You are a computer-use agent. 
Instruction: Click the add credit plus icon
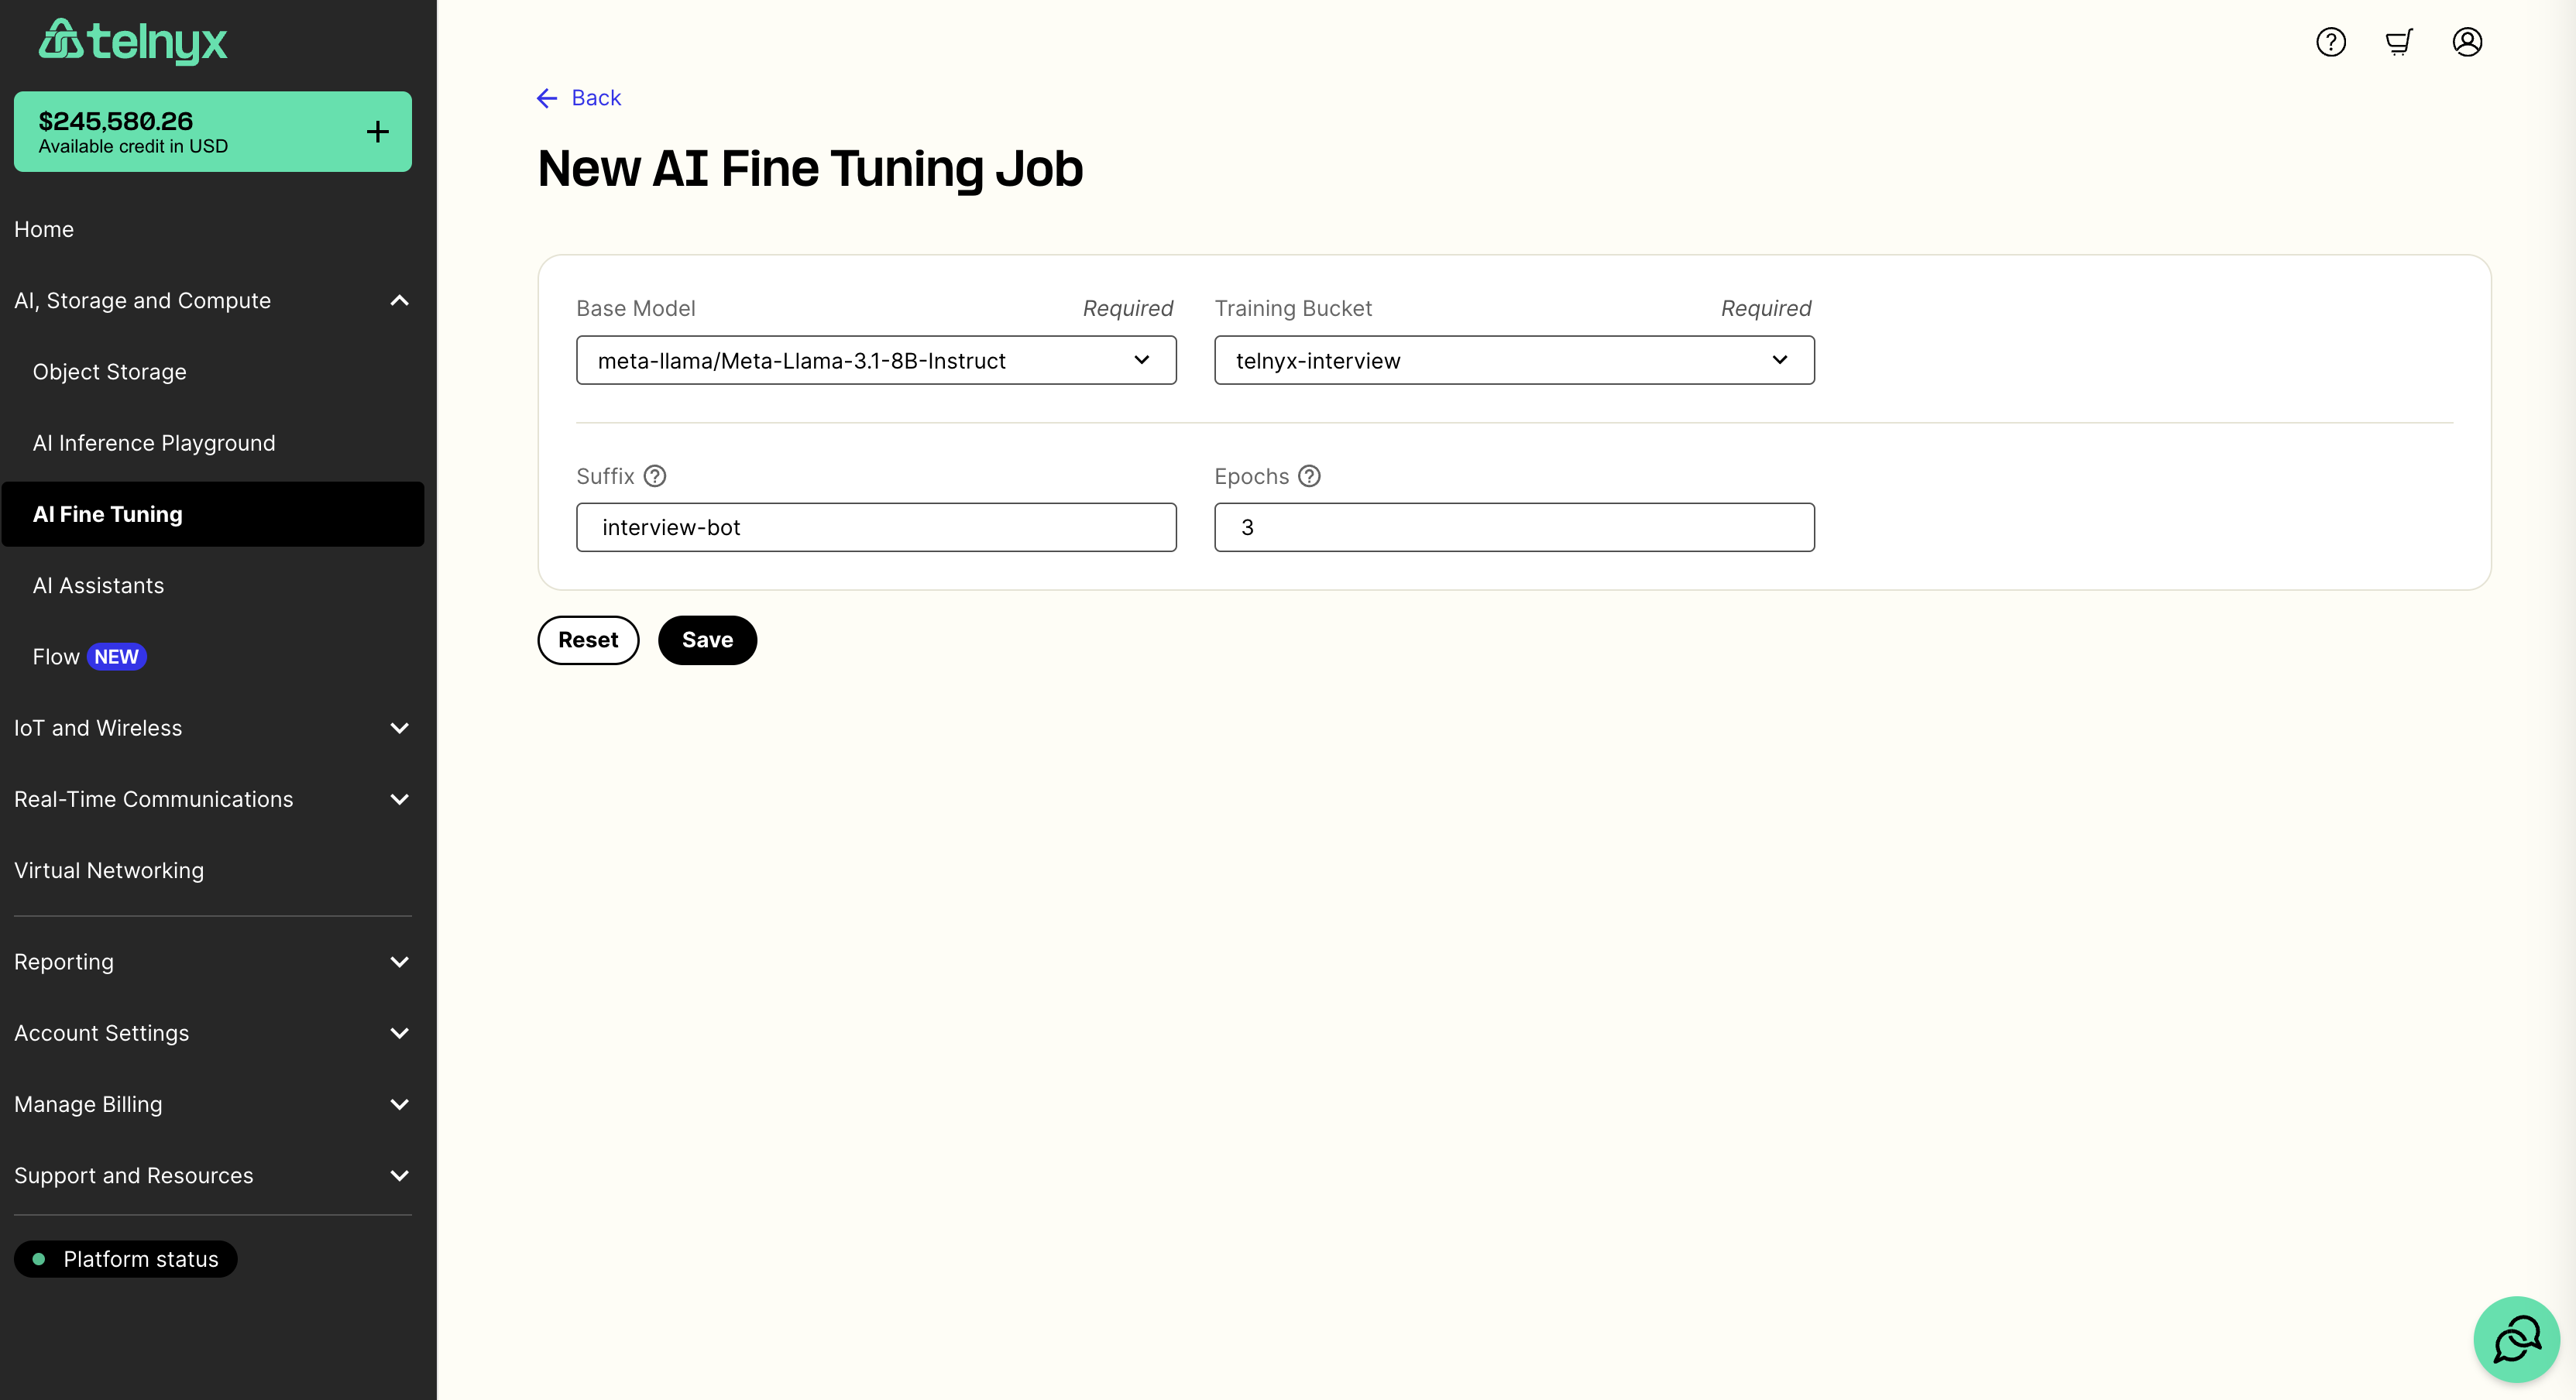(378, 131)
